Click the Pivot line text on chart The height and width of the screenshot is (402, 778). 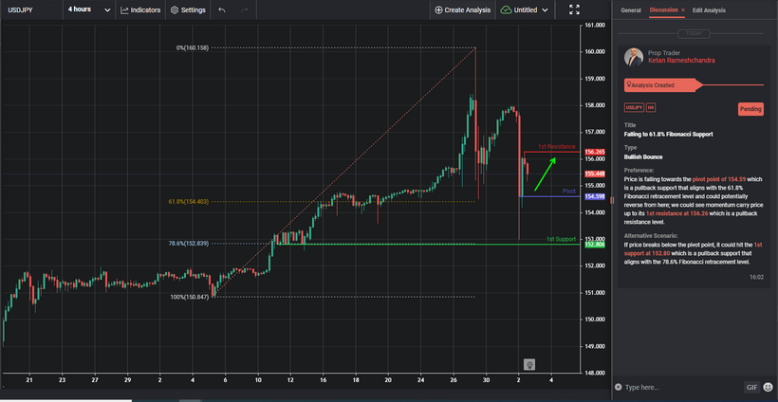[569, 192]
